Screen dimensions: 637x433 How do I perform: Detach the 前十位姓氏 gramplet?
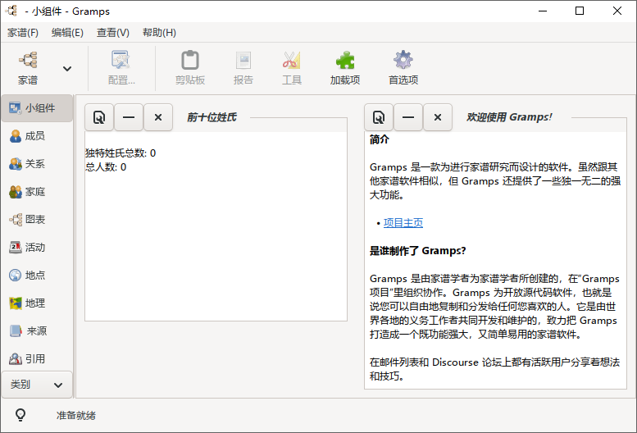(99, 117)
